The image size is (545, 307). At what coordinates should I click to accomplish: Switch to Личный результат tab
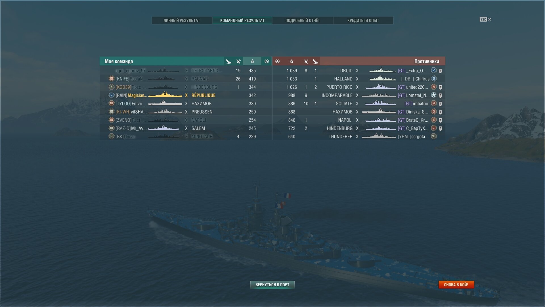[x=182, y=20]
